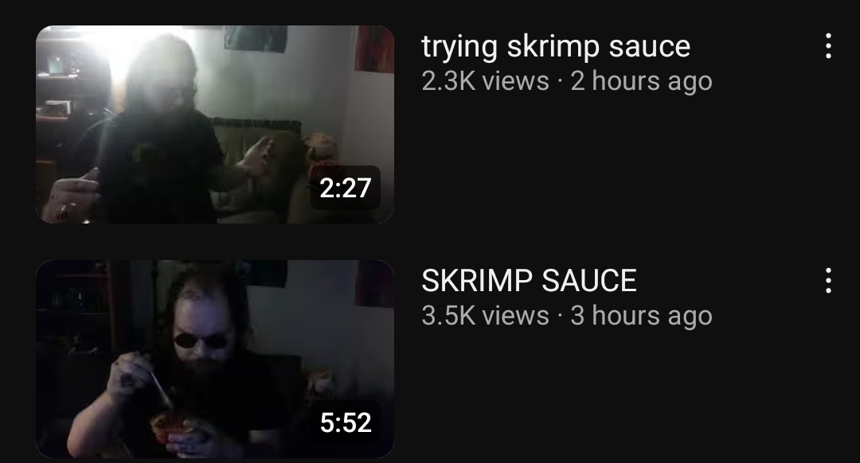Click the 2:27 duration badge

[x=346, y=188]
